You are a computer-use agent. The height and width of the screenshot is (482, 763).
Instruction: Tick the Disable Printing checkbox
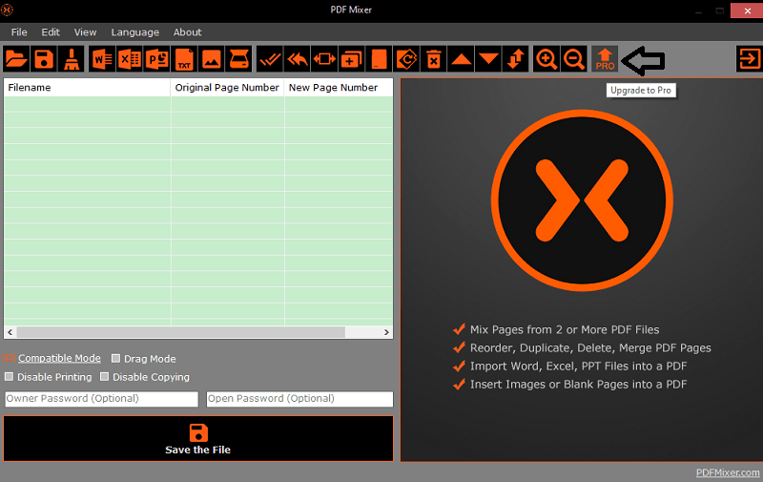coord(10,377)
